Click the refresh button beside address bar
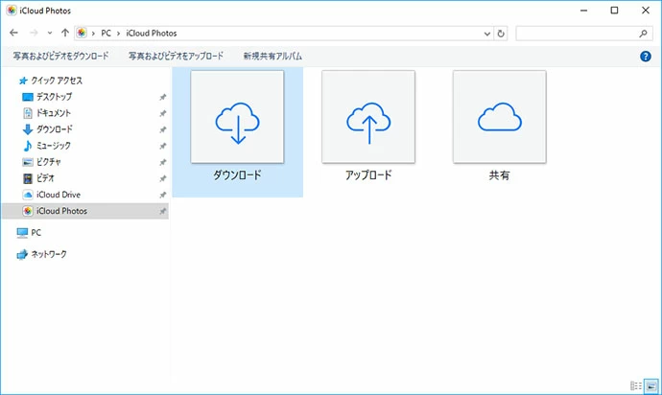Viewport: 662px width, 395px height. [501, 34]
